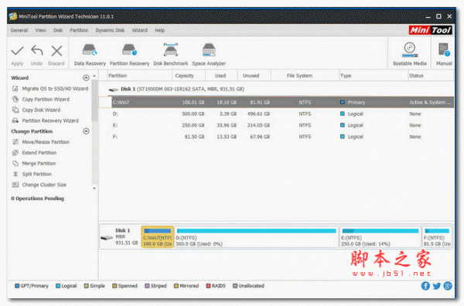The height and width of the screenshot is (306, 464).
Task: Start Disk Benchmark
Action: pos(171,55)
